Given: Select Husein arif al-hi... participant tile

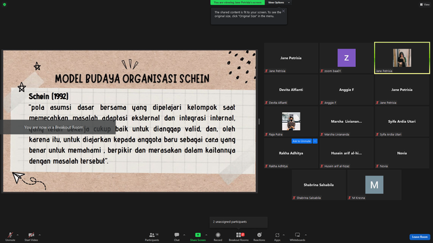Looking at the screenshot, I should [346, 153].
